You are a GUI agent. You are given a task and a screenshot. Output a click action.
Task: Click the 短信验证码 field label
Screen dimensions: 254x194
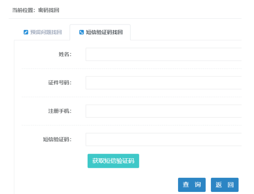click(x=57, y=139)
